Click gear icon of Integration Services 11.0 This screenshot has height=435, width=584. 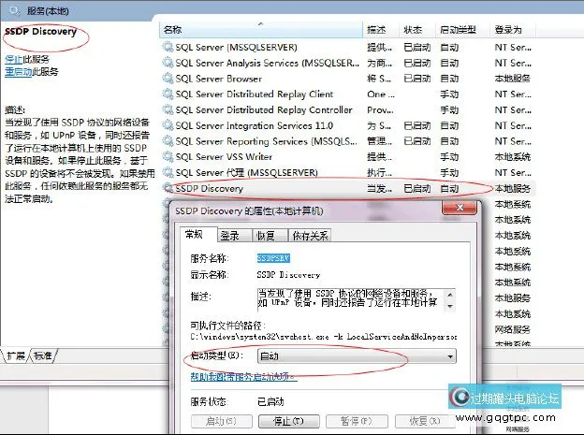pos(168,125)
